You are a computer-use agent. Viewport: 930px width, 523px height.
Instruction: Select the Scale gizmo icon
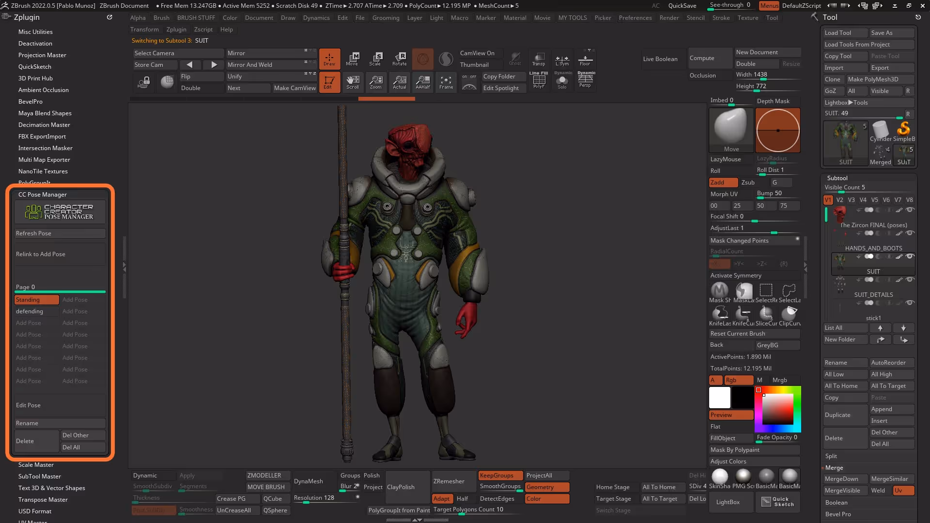coord(375,59)
